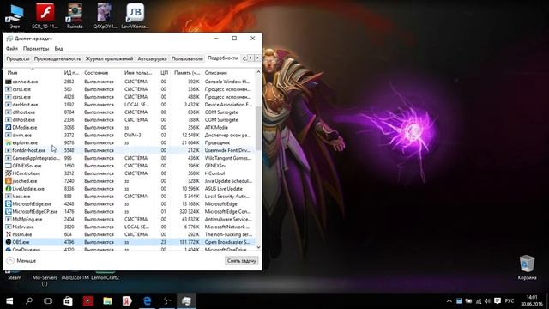Click the nssm.exe N icon
The width and height of the screenshot is (549, 309).
pyautogui.click(x=9, y=234)
